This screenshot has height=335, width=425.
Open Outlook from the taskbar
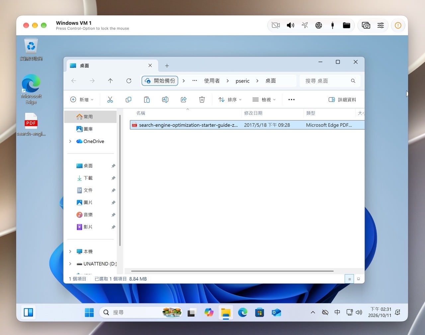[276, 312]
